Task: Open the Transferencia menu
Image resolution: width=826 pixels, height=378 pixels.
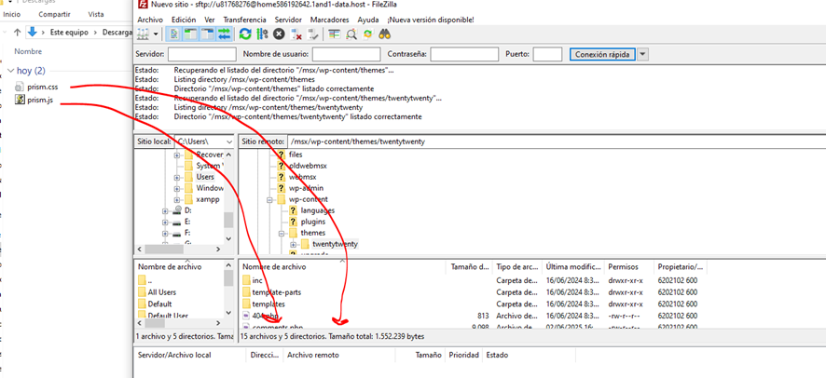Action: [x=244, y=19]
